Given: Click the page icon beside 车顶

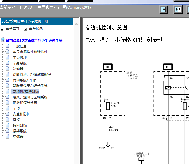Looking at the screenshot, I should pyautogui.click(x=8, y=108).
